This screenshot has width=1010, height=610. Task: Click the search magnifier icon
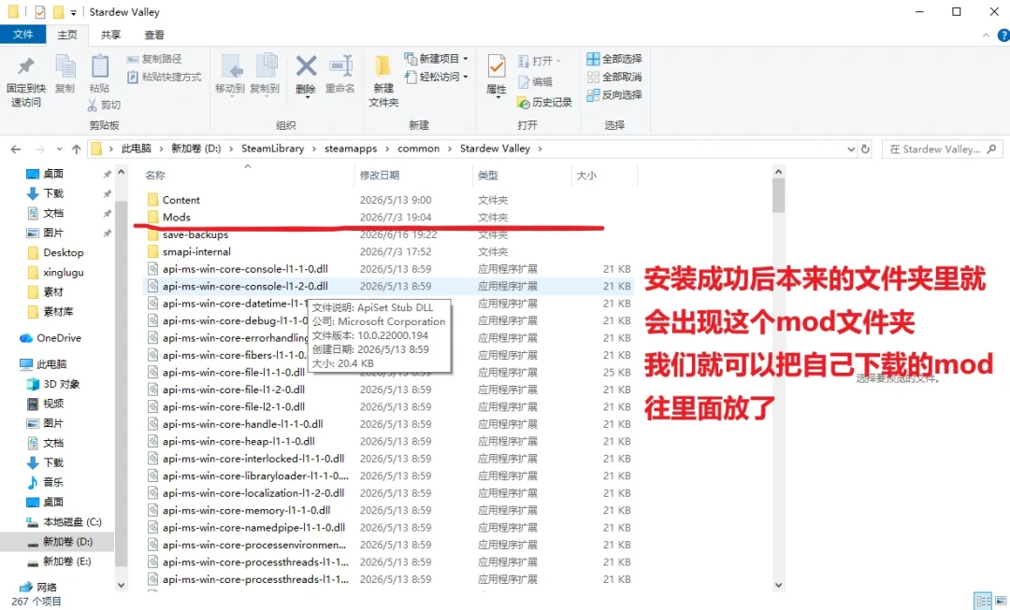click(991, 149)
